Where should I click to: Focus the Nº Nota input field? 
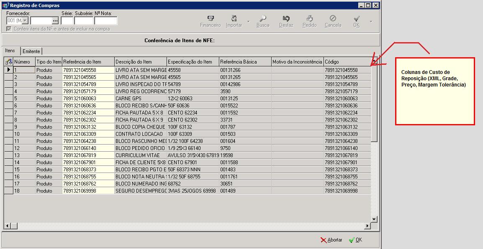(x=105, y=20)
